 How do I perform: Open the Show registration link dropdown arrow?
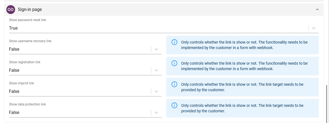(156, 70)
